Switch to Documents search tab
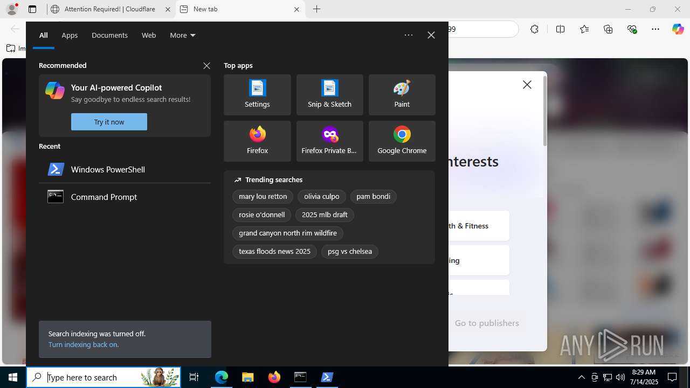Viewport: 690px width, 388px height. [109, 35]
